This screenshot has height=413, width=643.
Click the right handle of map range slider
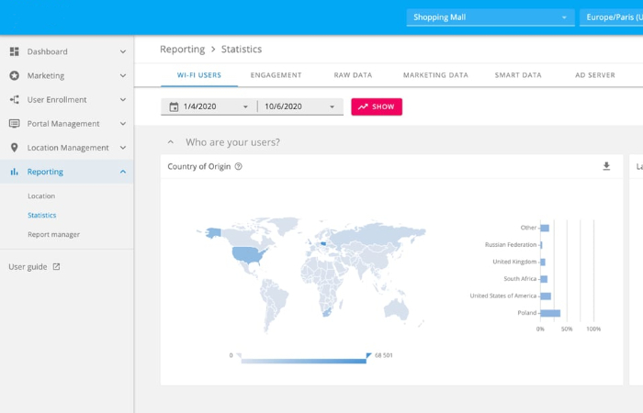368,356
